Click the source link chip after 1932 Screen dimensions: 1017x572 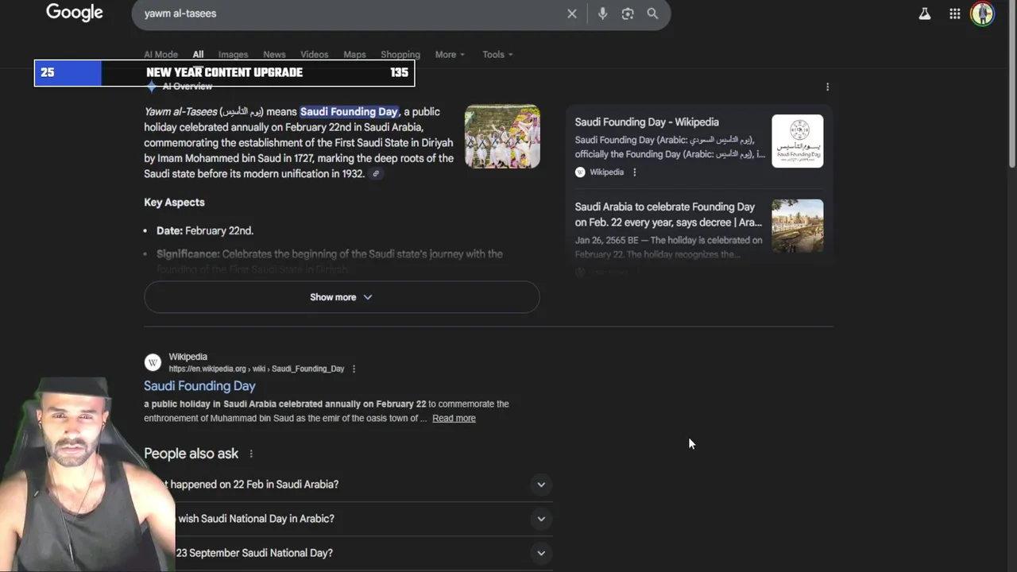point(376,174)
